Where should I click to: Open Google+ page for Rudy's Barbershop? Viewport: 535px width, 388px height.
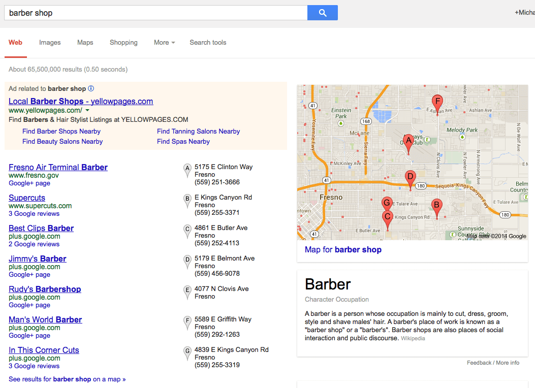pyautogui.click(x=29, y=305)
